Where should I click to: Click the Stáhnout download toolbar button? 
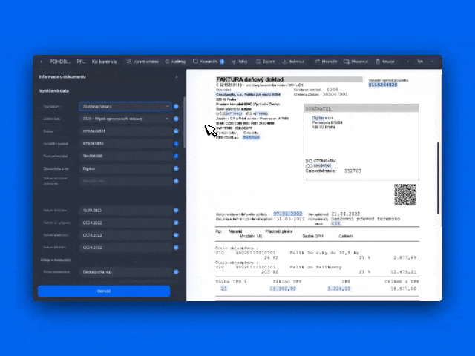[x=293, y=62]
